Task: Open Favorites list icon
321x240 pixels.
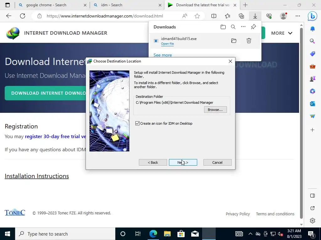Action: pos(228,16)
